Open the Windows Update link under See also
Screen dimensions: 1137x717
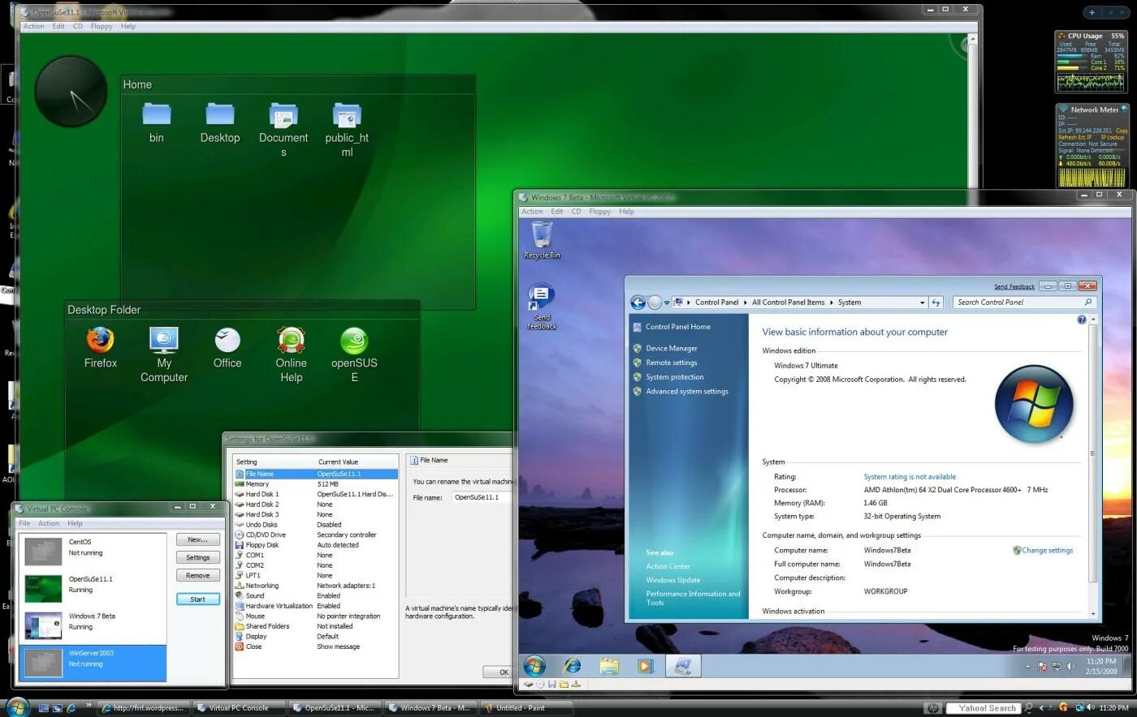(673, 580)
